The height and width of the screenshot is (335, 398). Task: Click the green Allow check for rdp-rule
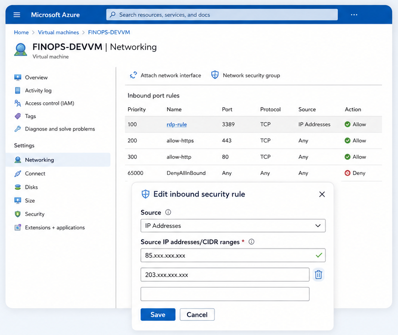tap(348, 125)
